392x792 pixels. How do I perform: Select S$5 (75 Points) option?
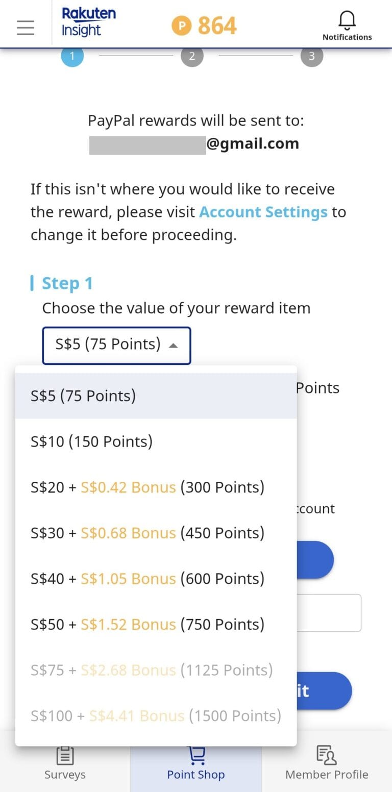(83, 396)
